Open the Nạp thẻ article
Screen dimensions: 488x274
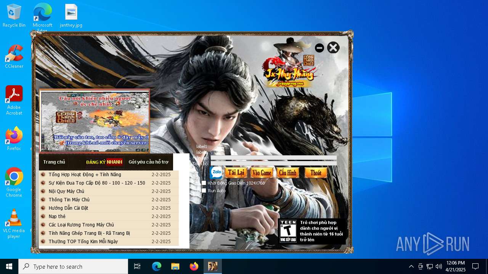[x=57, y=217]
